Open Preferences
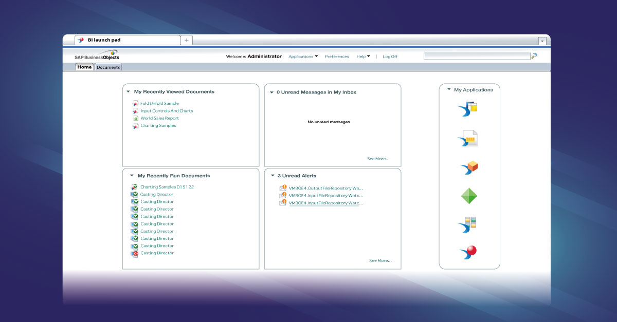Screen dimensions: 617x322 337,56
